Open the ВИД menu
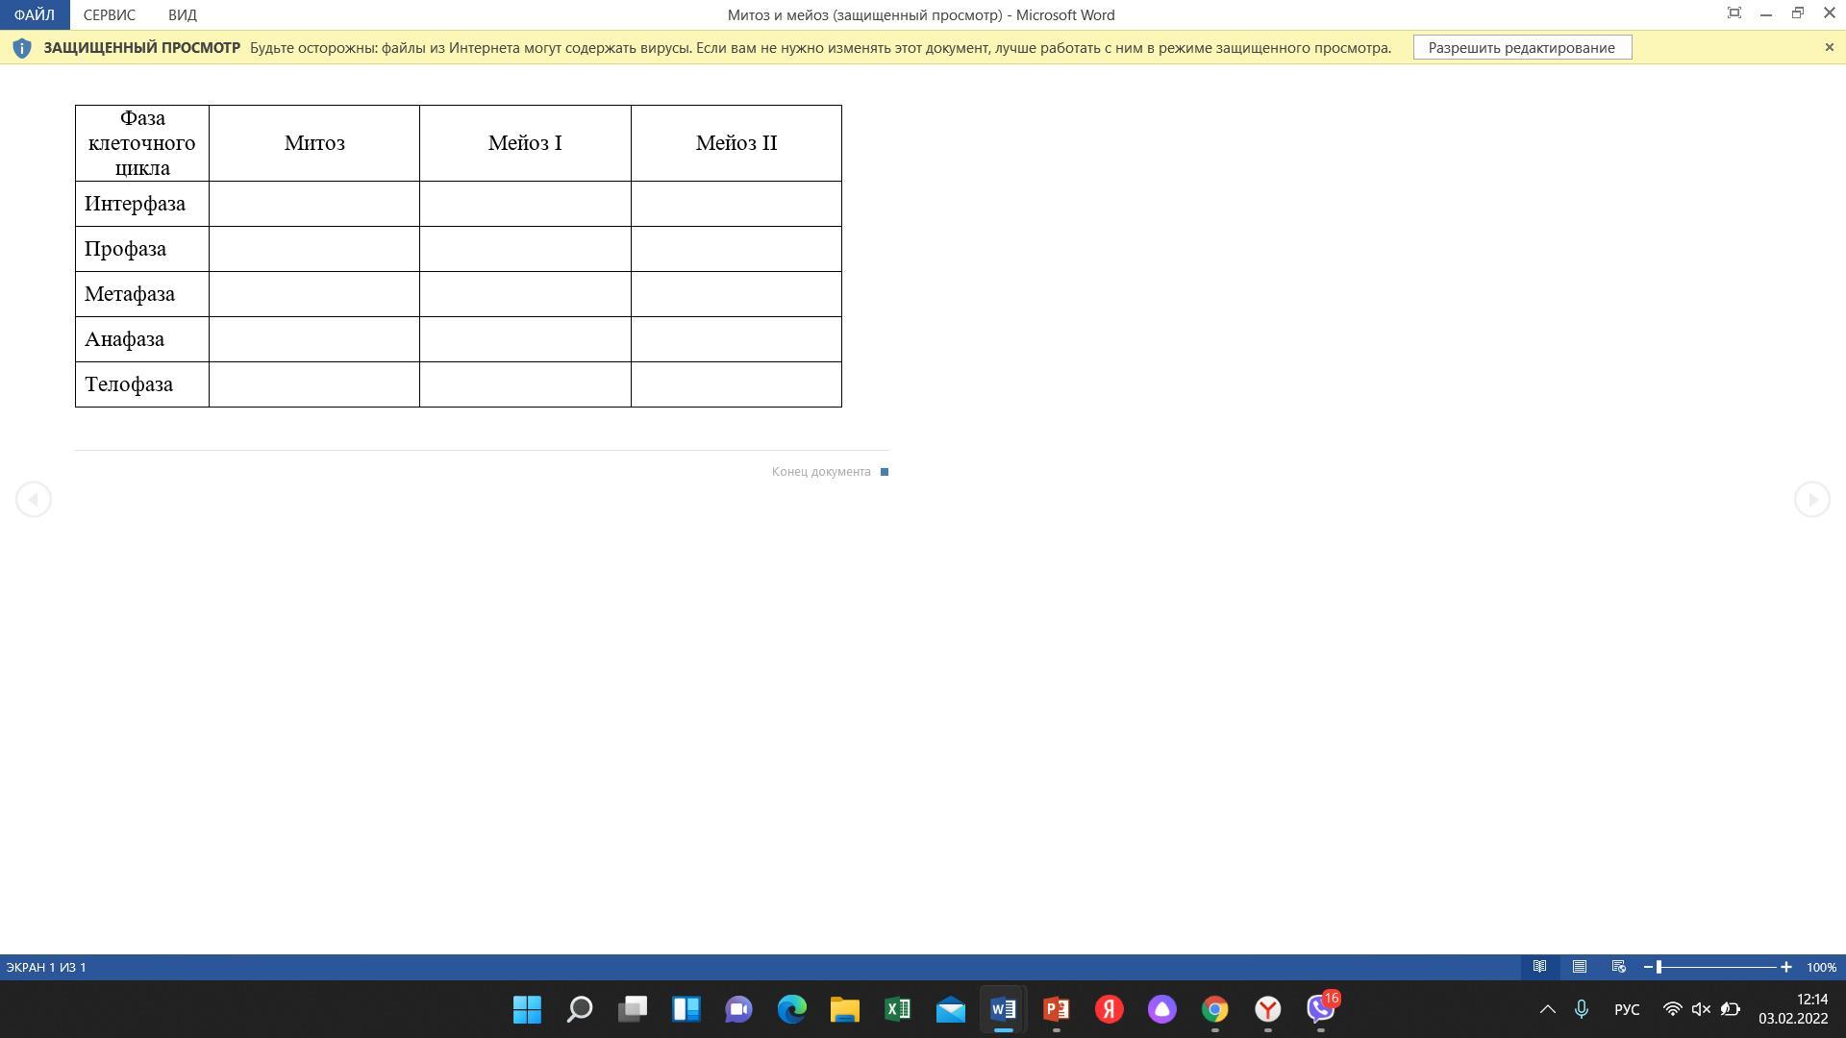The height and width of the screenshot is (1038, 1846). point(182,14)
